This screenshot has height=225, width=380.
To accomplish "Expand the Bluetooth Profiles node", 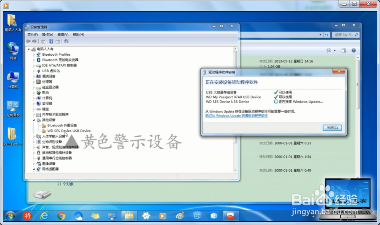I will coord(34,55).
